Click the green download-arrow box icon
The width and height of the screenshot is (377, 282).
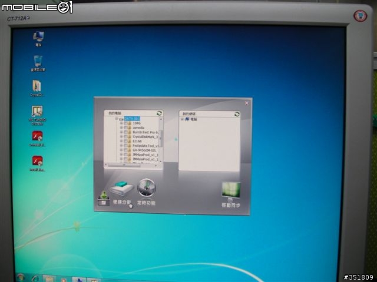[x=104, y=199]
